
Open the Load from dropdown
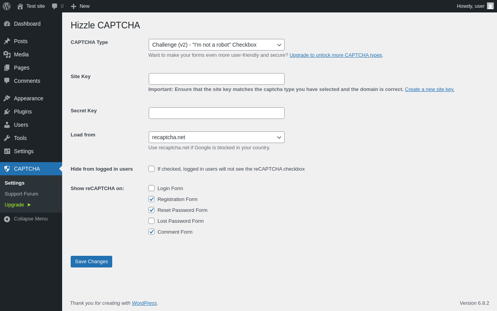217,137
